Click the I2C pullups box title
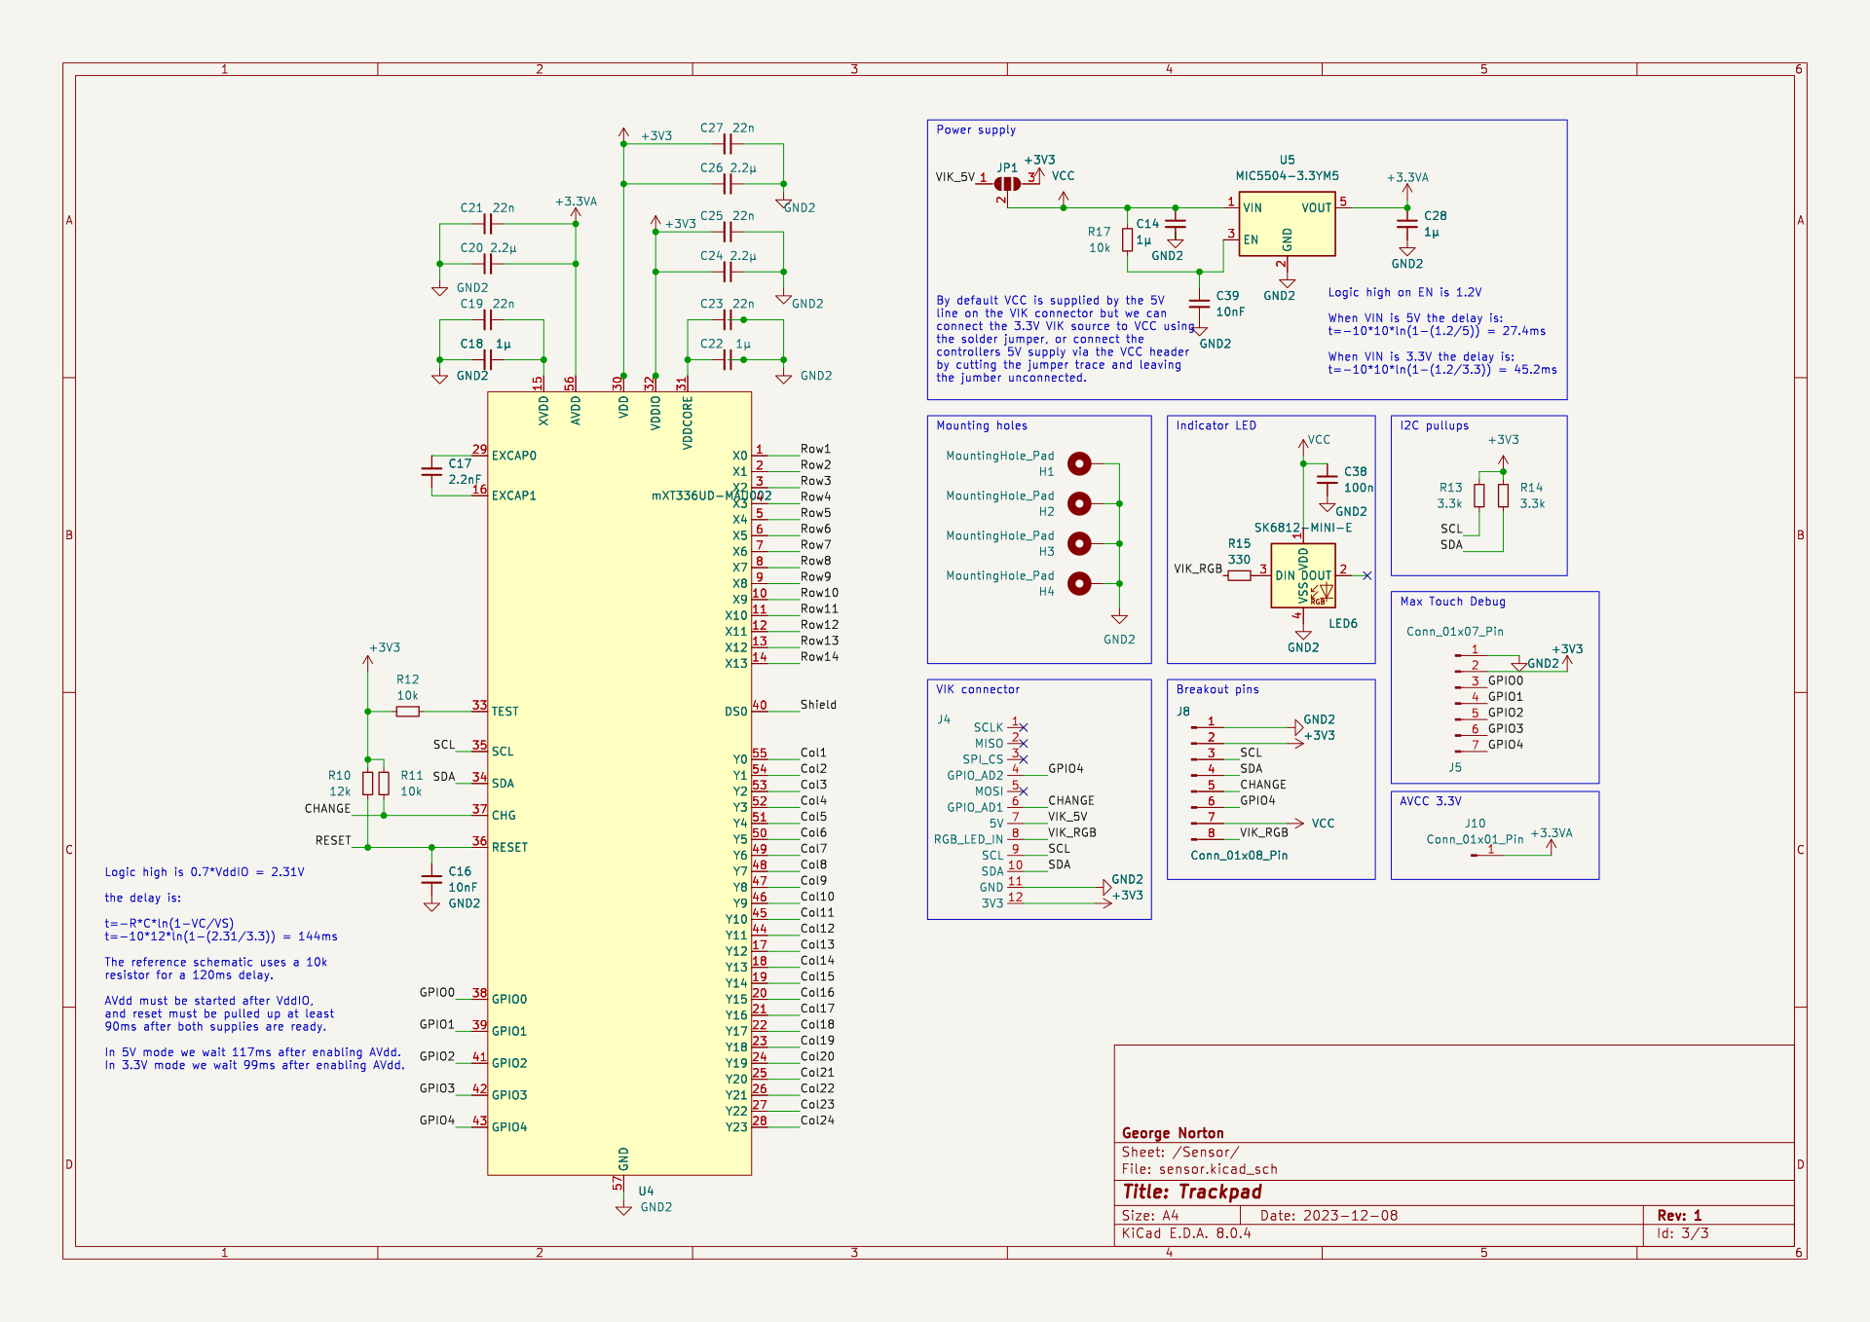This screenshot has width=1870, height=1322. click(1434, 425)
